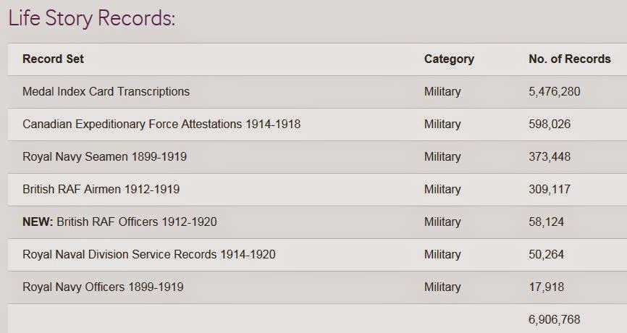Open Royal Navy Officers 1899-1919 record set
Image resolution: width=627 pixels, height=333 pixels.
click(103, 287)
